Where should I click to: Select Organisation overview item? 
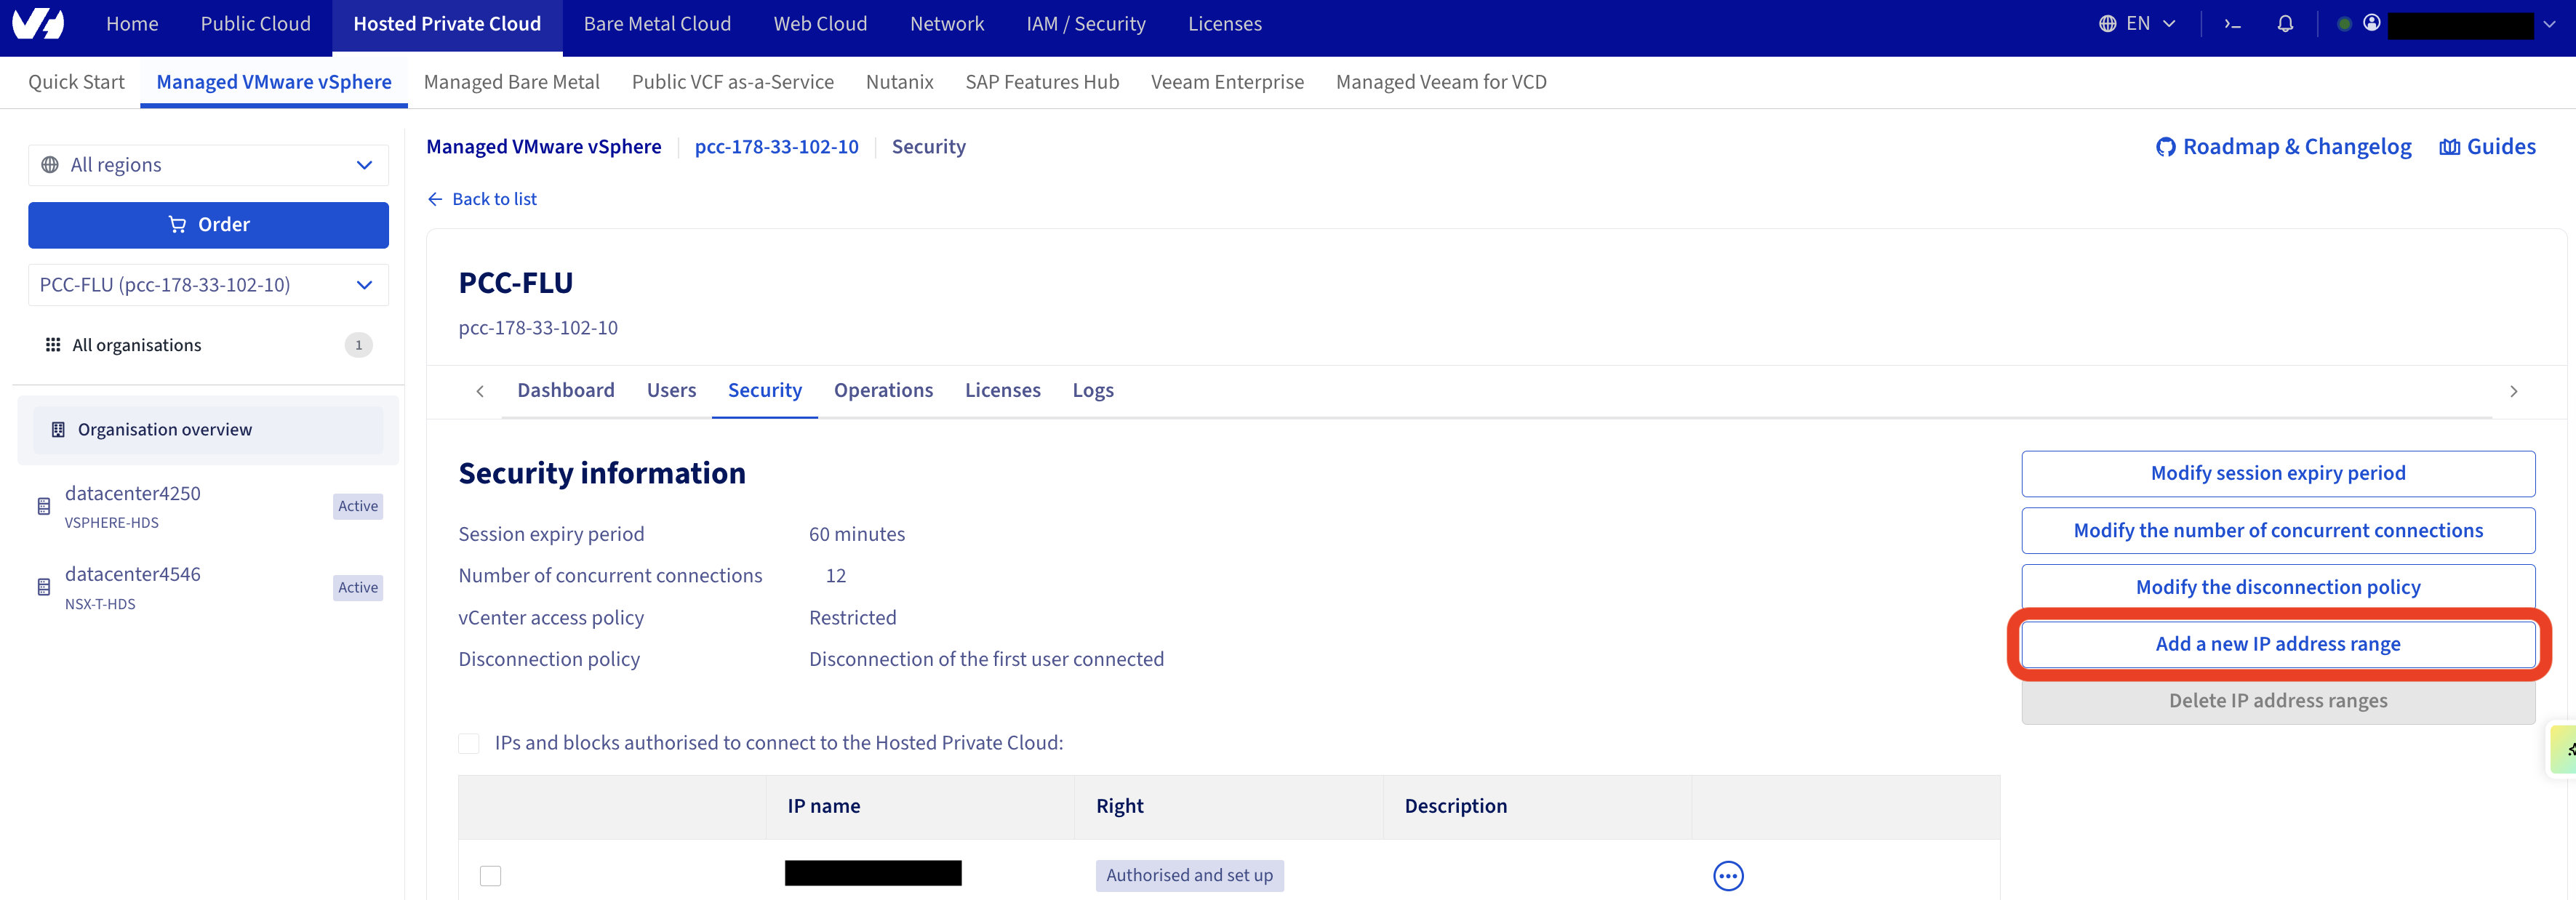click(208, 430)
